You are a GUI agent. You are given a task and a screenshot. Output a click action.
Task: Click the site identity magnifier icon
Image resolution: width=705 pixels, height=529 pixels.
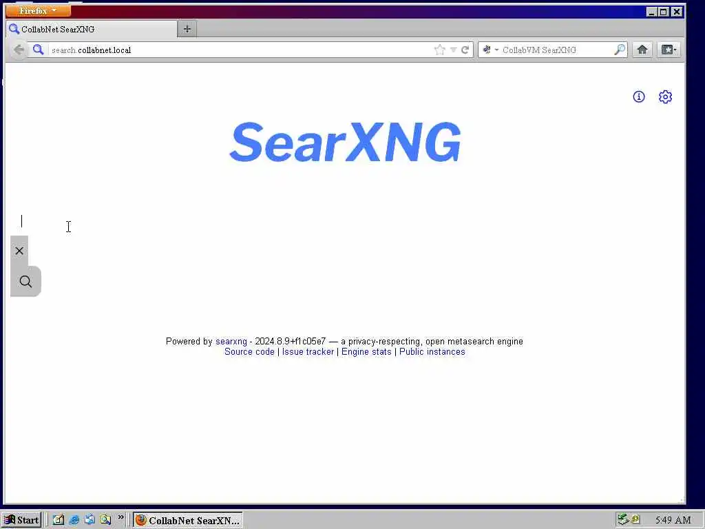(39, 50)
